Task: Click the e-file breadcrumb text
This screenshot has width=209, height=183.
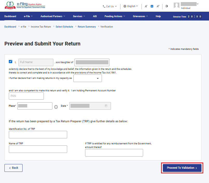Action: tap(23, 27)
